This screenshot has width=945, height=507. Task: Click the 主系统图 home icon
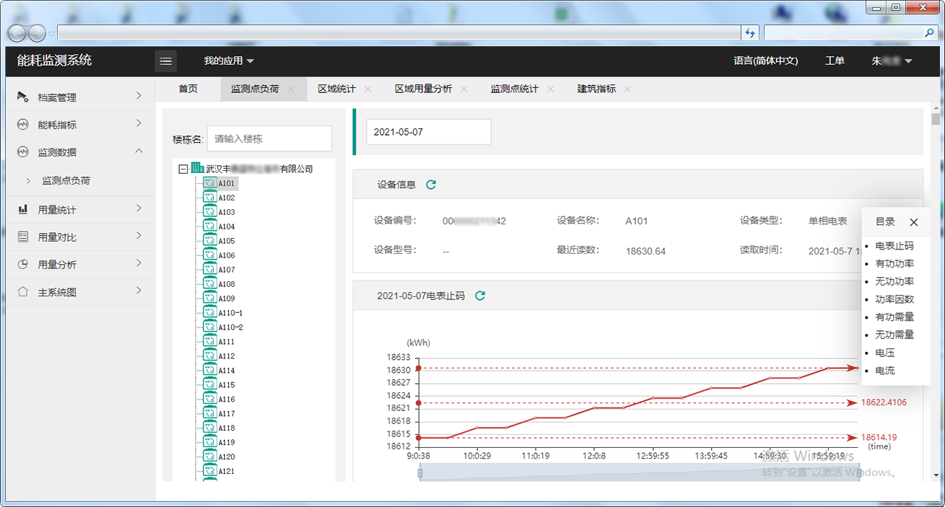point(23,292)
